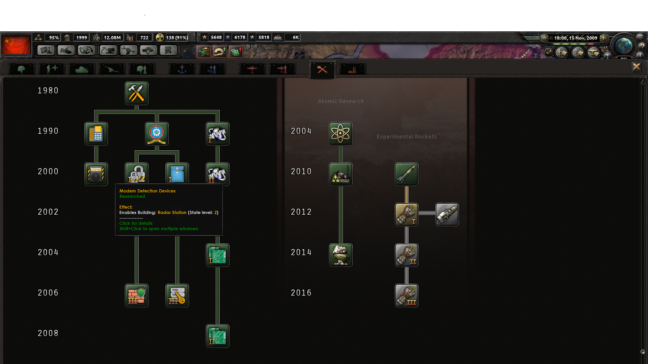Select the circuit board II technology at 2008
The width and height of the screenshot is (648, 364).
pyautogui.click(x=217, y=336)
